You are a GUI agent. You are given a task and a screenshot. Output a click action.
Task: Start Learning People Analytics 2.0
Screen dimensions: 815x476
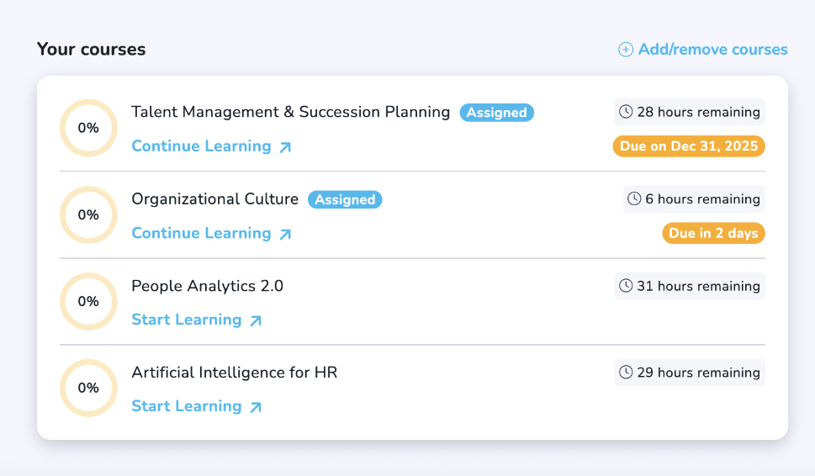point(186,320)
